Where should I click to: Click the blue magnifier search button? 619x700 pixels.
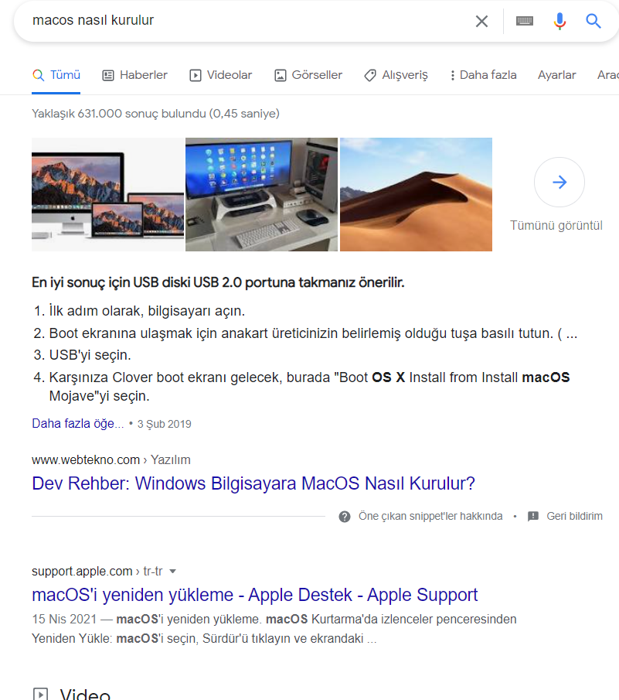tap(593, 21)
